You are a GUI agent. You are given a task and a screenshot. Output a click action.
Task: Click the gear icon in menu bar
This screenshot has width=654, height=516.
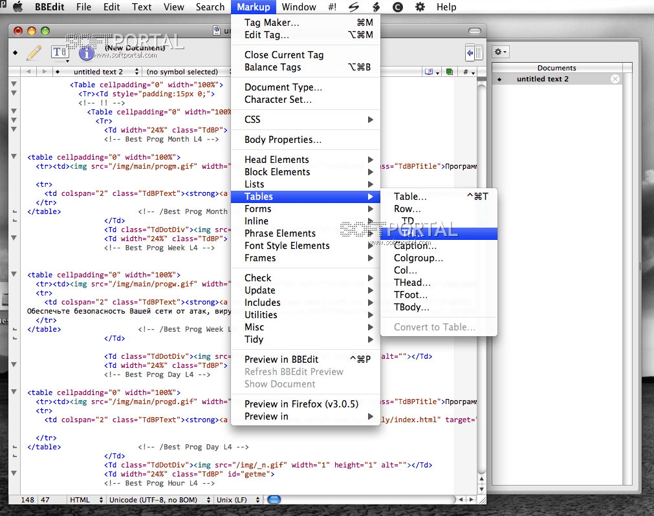click(420, 7)
